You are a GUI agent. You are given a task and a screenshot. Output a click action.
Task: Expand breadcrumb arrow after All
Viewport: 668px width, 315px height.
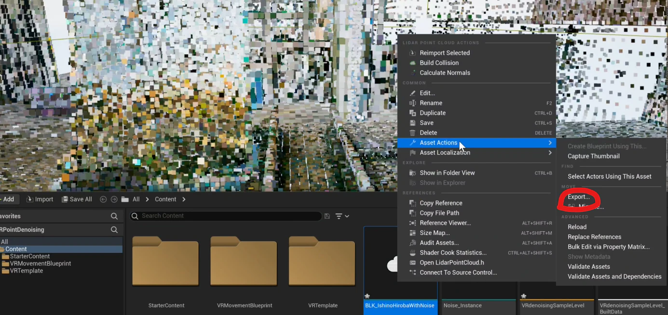coord(148,199)
